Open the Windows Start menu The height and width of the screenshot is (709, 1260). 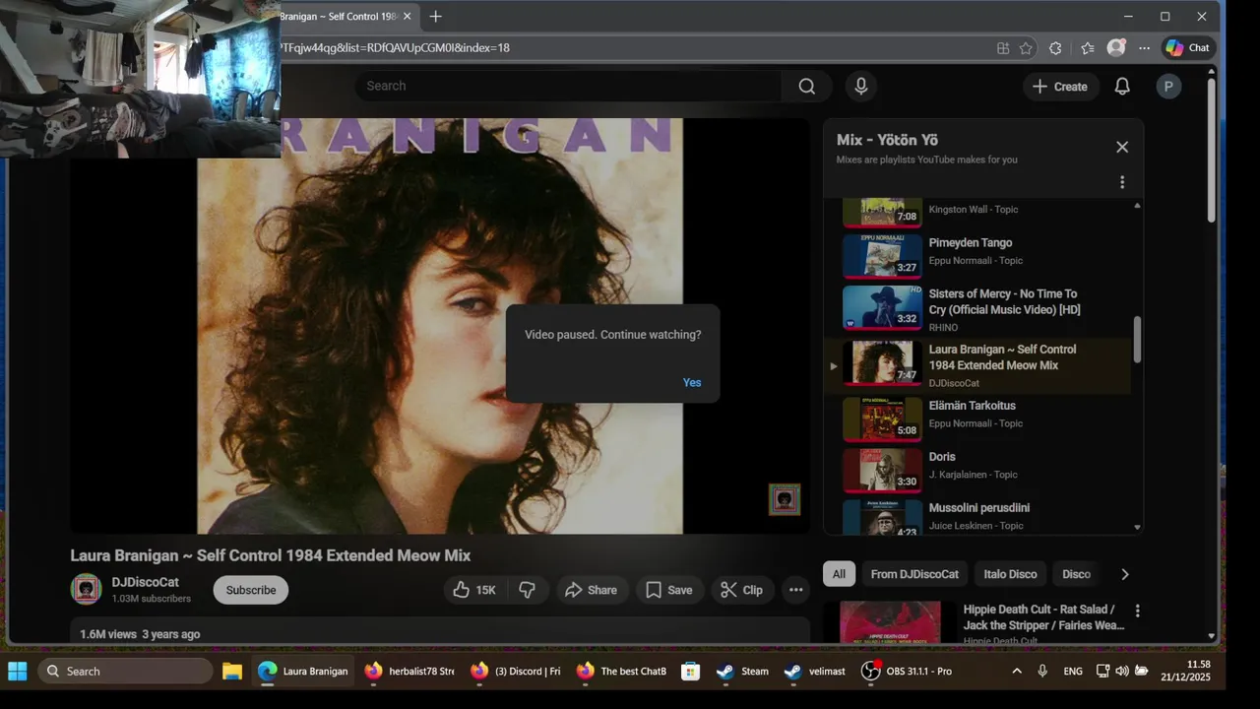18,672
